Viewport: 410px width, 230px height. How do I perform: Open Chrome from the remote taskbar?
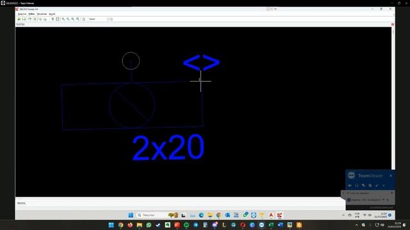218,215
